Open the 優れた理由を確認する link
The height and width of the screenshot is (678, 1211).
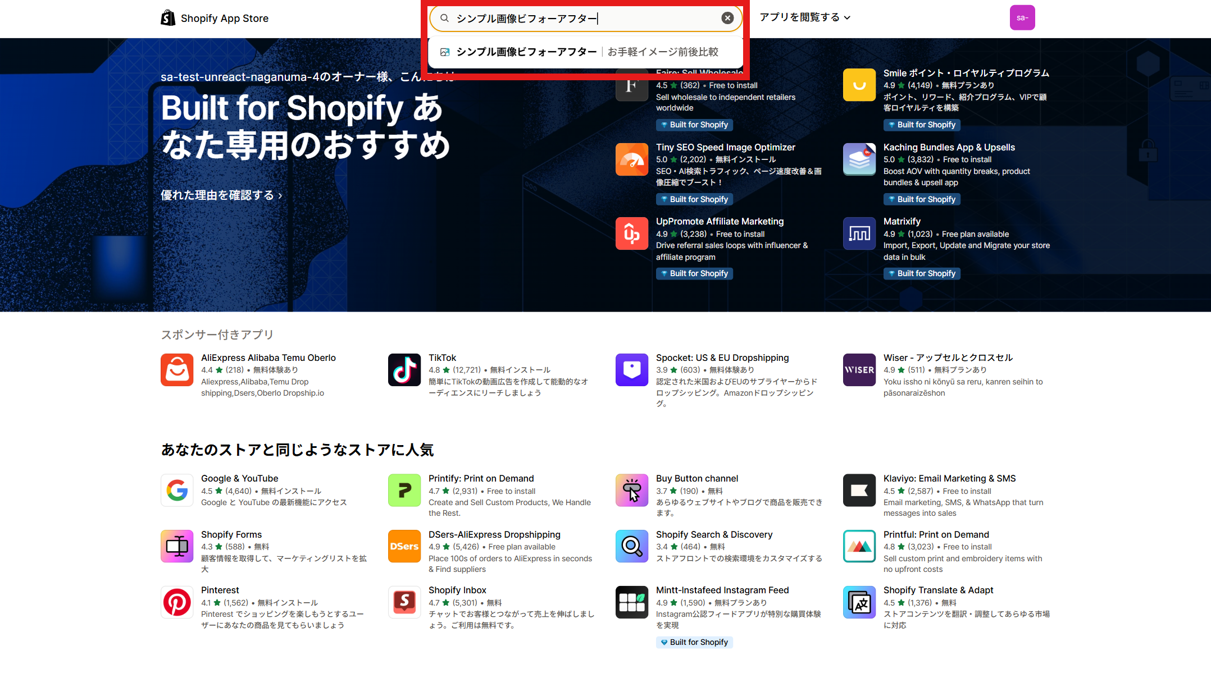221,195
